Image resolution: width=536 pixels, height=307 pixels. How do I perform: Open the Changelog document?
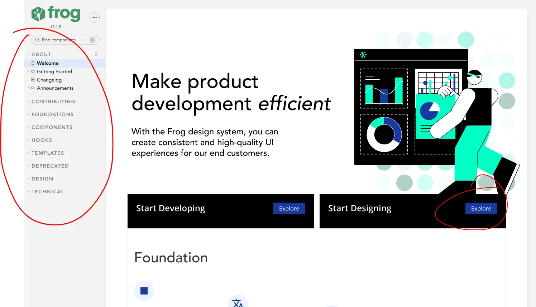tap(49, 80)
